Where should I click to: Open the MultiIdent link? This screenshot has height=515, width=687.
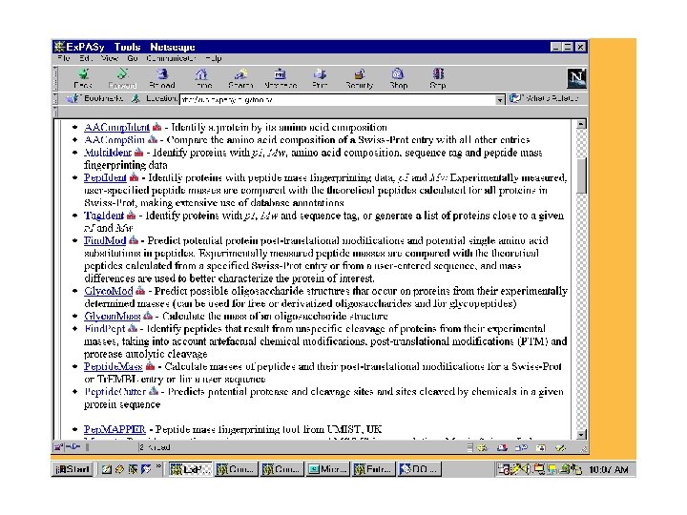pos(107,153)
